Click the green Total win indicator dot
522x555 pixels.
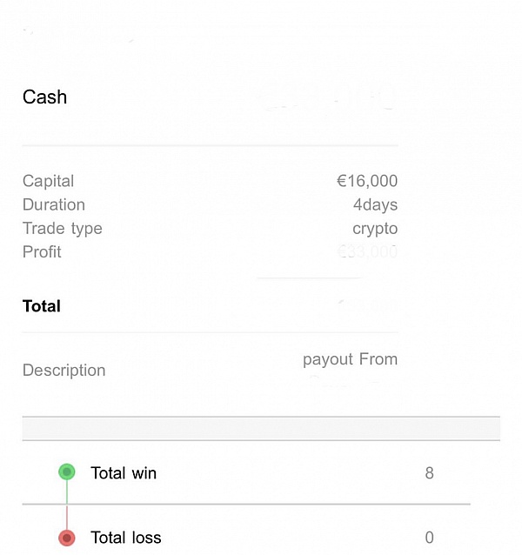coord(67,471)
